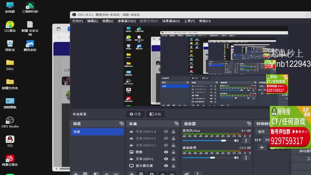311x175 pixels.
Task: Open source properties gear below 来源 list
Action: tap(152, 173)
